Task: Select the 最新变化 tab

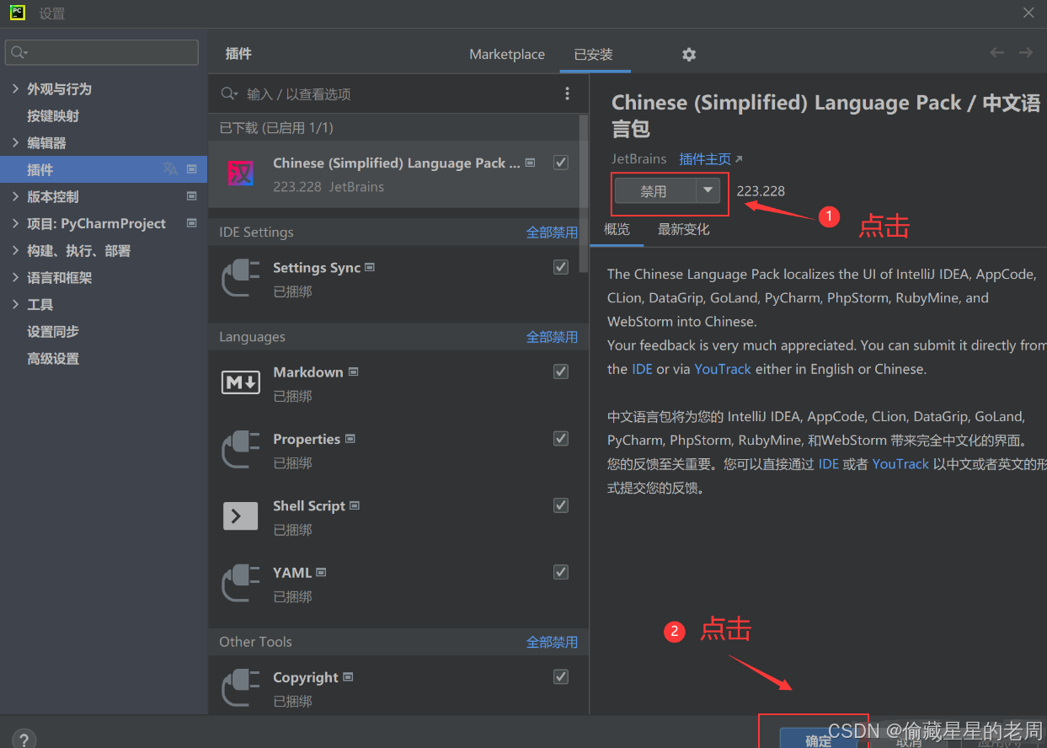Action: [684, 229]
